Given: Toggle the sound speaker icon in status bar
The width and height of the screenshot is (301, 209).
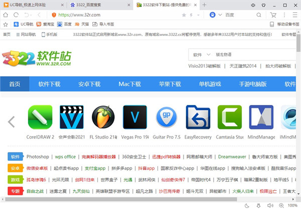Looking at the screenshot, I should (x=270, y=205).
